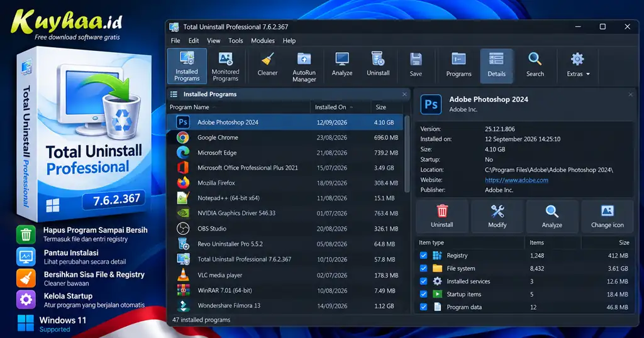Click the Microsoft Edge icon in list

[x=183, y=153]
